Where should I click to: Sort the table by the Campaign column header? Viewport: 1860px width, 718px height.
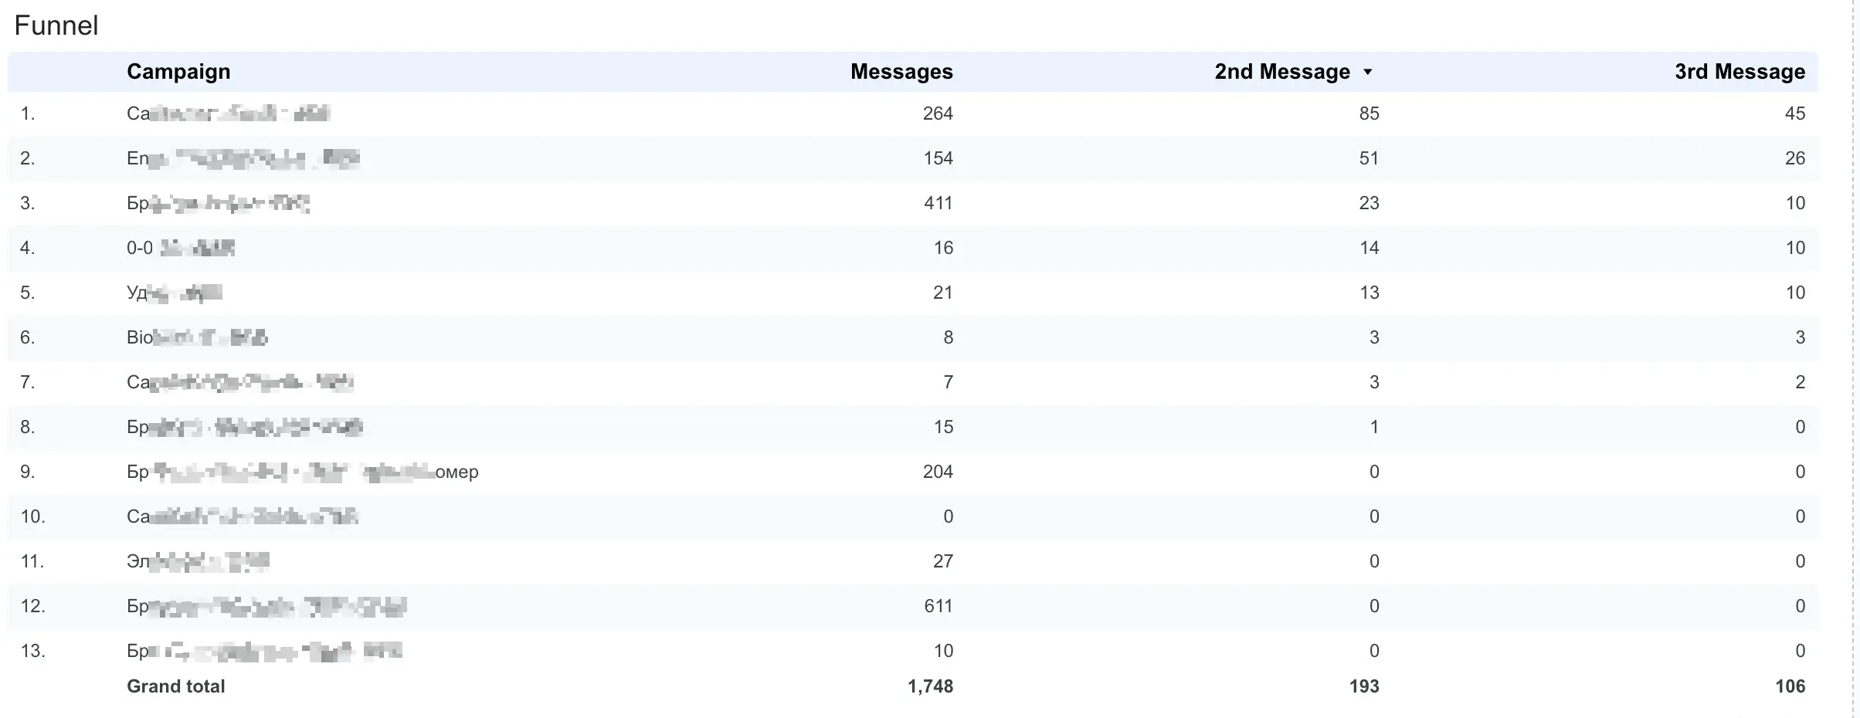[178, 71]
